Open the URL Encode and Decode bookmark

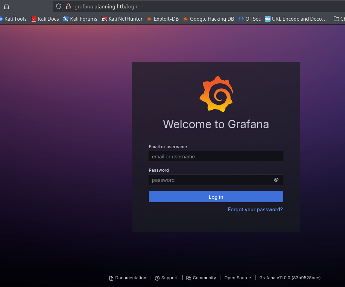tap(296, 19)
